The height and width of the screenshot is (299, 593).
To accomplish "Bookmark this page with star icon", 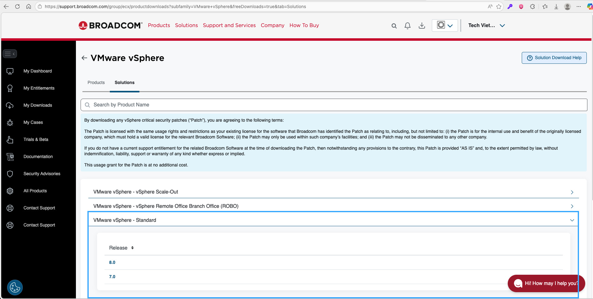I will pos(499,7).
